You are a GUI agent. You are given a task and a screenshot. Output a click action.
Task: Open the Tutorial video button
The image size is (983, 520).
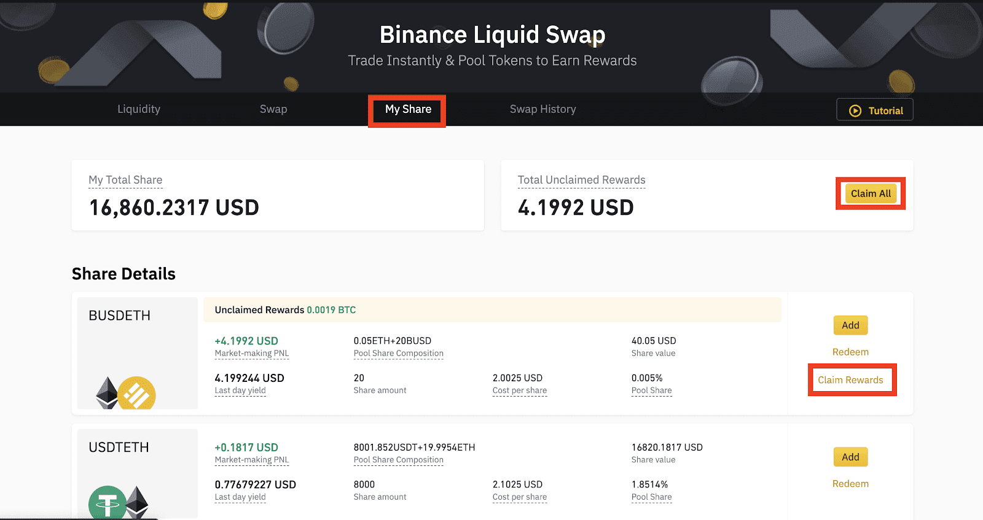pos(875,111)
